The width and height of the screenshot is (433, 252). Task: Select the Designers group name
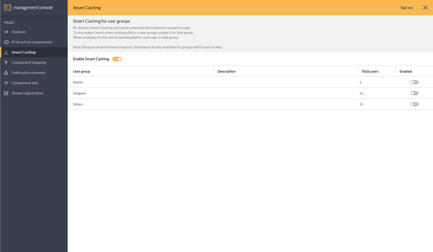tap(80, 93)
